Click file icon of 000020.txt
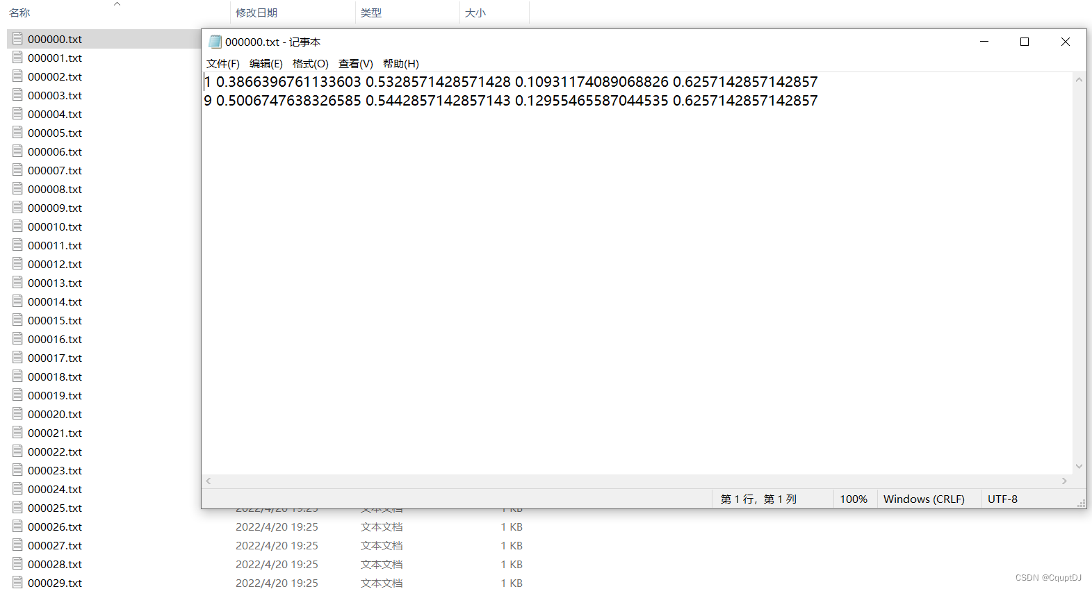 click(17, 414)
